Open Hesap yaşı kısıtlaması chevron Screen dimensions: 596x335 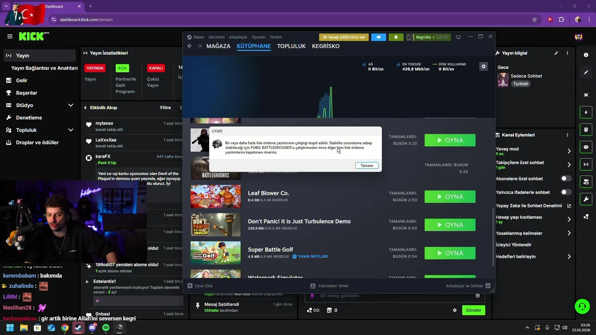click(x=569, y=219)
